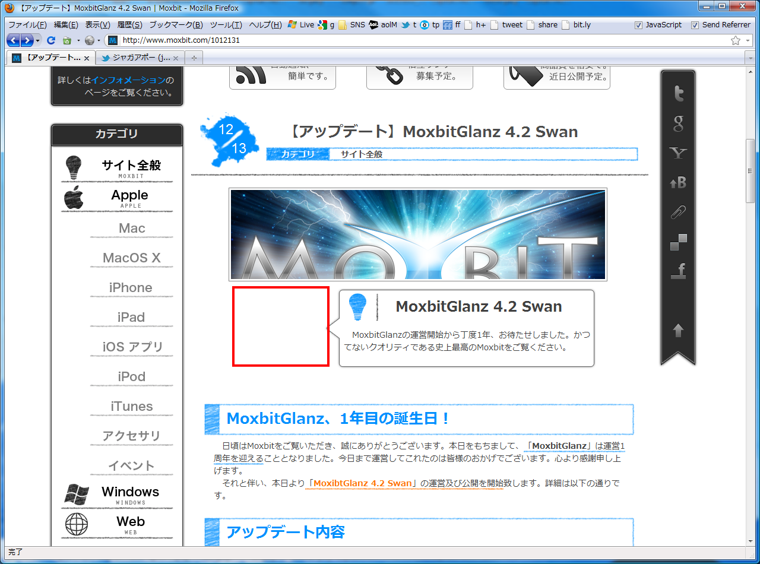Reload the page with the blue refresh icon
The height and width of the screenshot is (564, 760).
pos(51,40)
